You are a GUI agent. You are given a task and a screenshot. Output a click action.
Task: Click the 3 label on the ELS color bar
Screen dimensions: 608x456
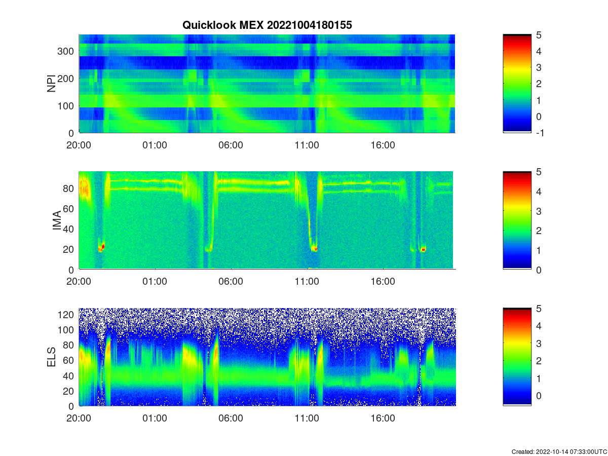click(538, 344)
